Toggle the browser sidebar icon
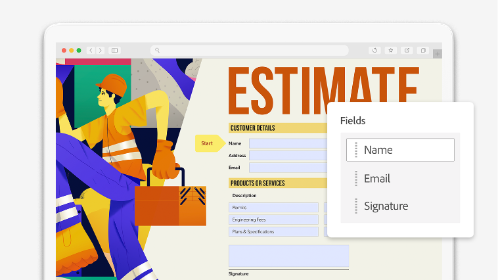The width and height of the screenshot is (498, 280). click(x=114, y=50)
